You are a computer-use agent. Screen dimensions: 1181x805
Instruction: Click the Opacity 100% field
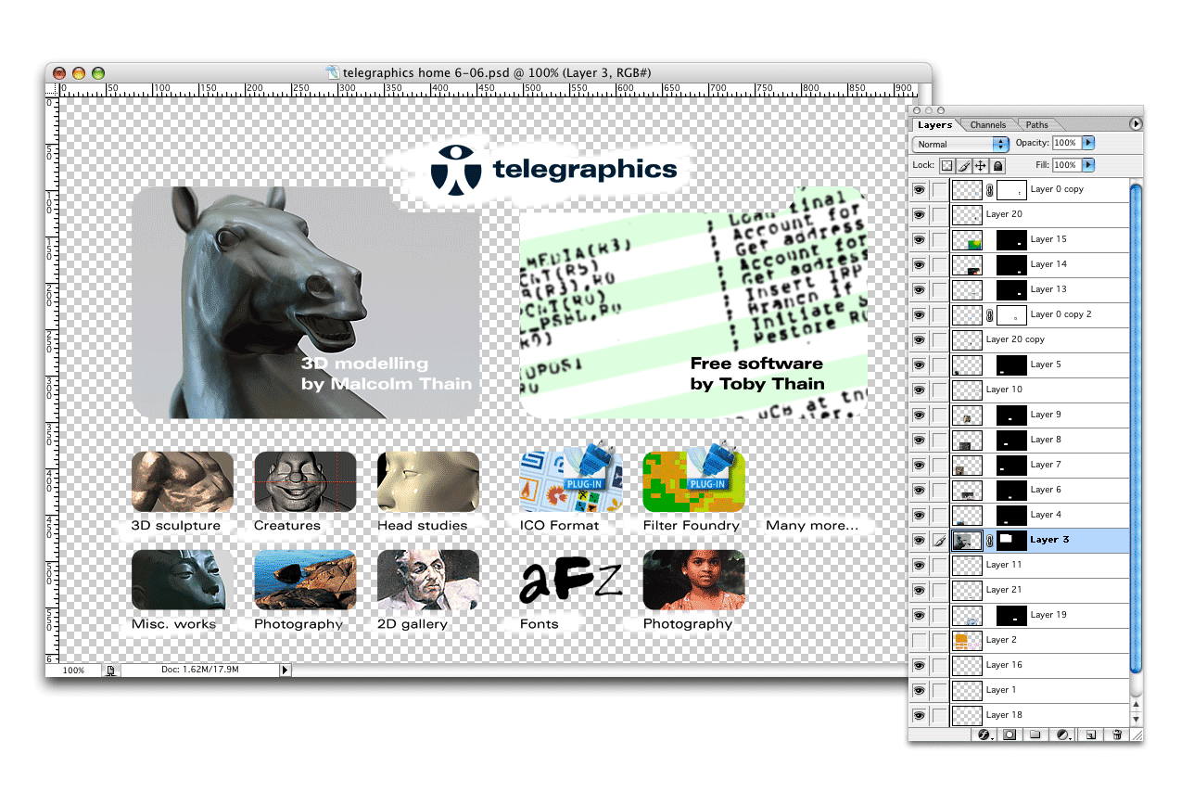tap(1065, 143)
